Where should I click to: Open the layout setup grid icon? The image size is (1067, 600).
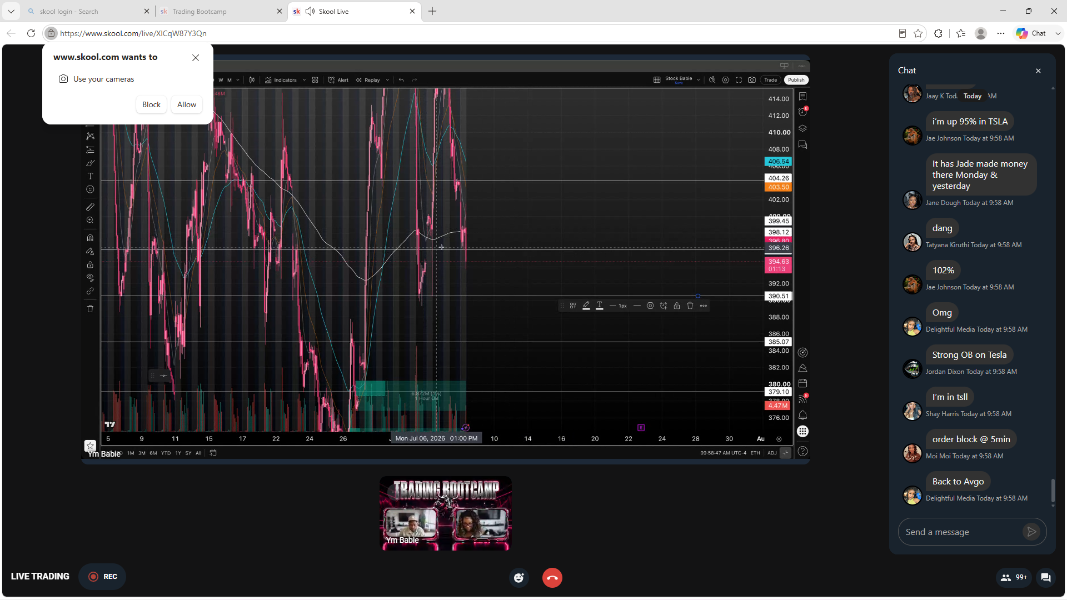pos(657,80)
